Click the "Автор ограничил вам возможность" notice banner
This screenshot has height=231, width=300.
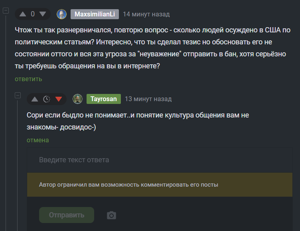point(160,185)
